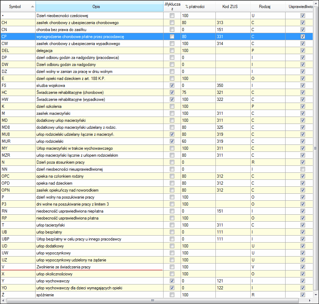Tick the Wyklucza checkbox in the CH row
The height and width of the screenshot is (304, 319).
coord(172,23)
